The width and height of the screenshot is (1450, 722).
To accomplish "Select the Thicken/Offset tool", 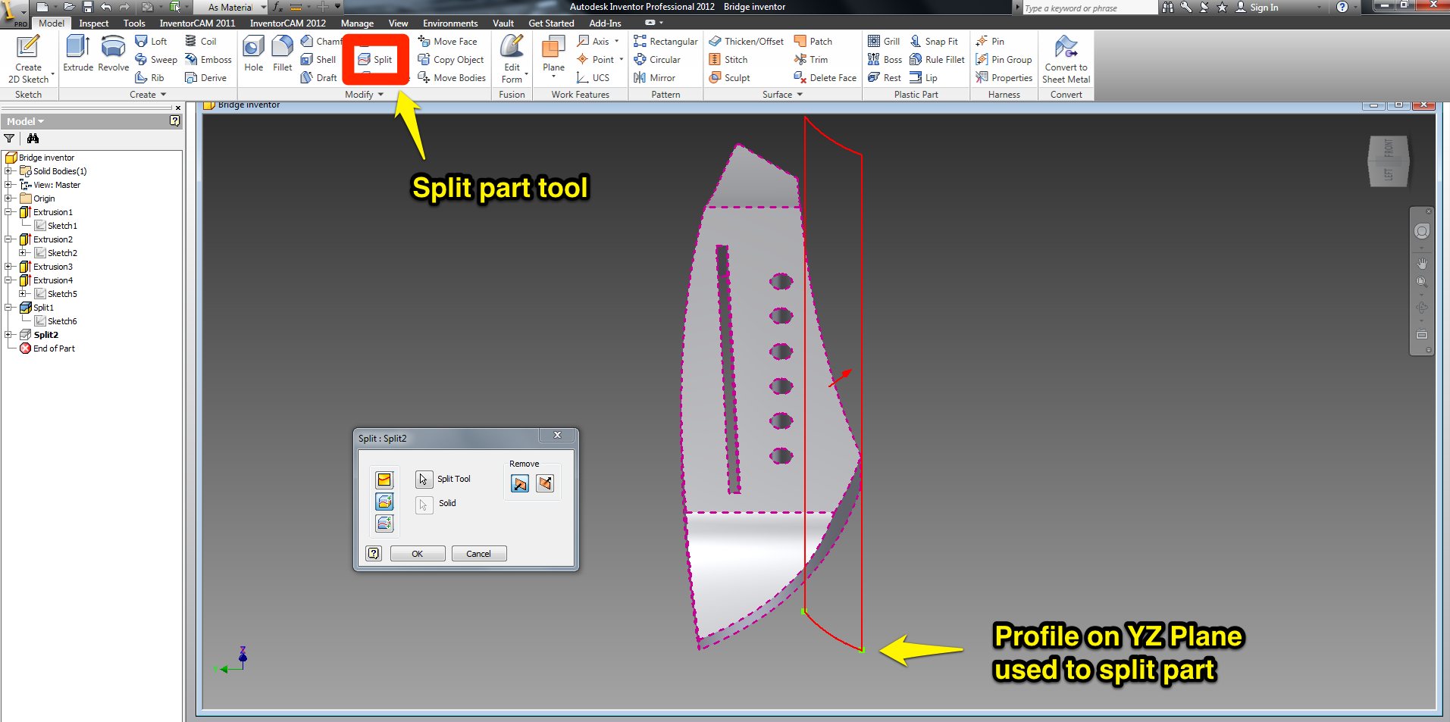I will tap(747, 41).
